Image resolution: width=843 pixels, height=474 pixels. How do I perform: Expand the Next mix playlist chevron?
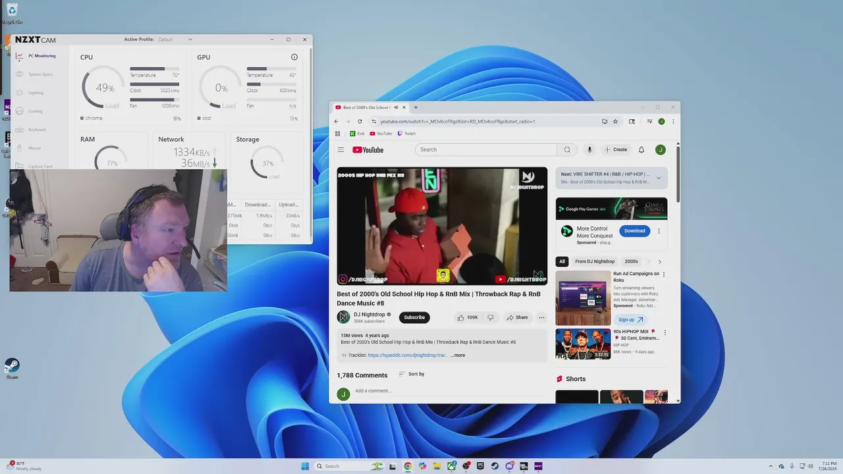pos(658,178)
